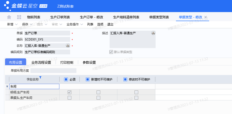Select the 明细.生产车间 row
Image resolution: width=232 pixels, height=114 pixels.
pyautogui.click(x=80, y=92)
